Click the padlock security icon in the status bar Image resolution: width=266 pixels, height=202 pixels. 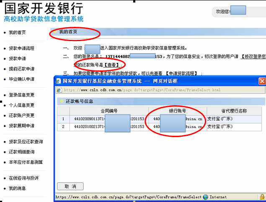pos(262,197)
